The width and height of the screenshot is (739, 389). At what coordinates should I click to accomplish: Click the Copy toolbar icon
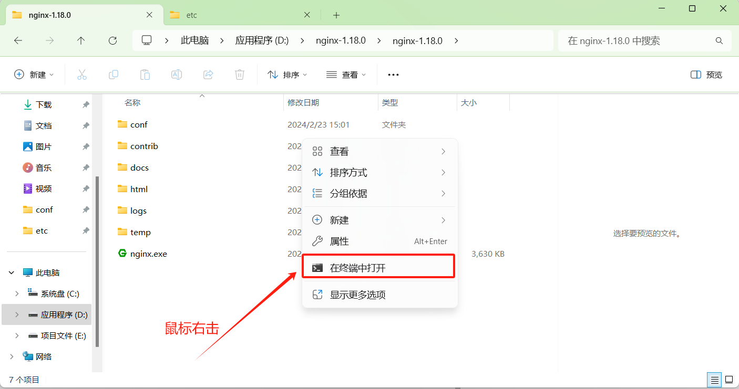click(x=113, y=75)
